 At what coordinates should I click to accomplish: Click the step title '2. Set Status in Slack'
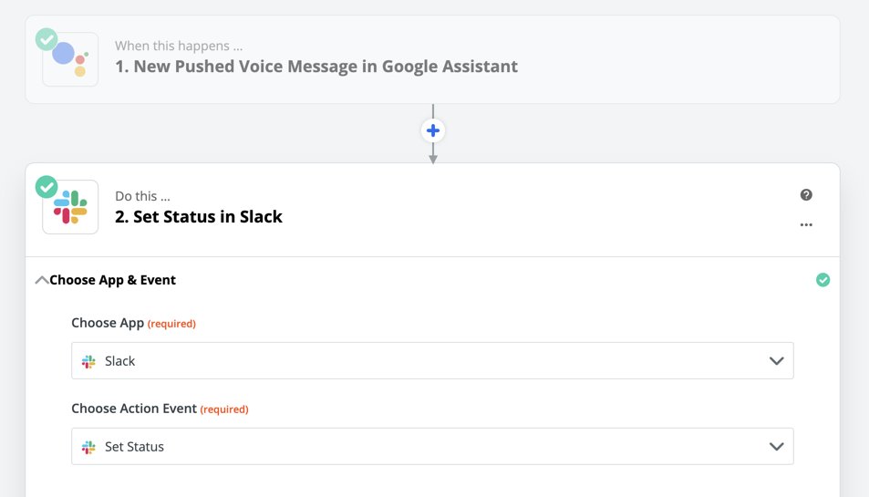(199, 217)
